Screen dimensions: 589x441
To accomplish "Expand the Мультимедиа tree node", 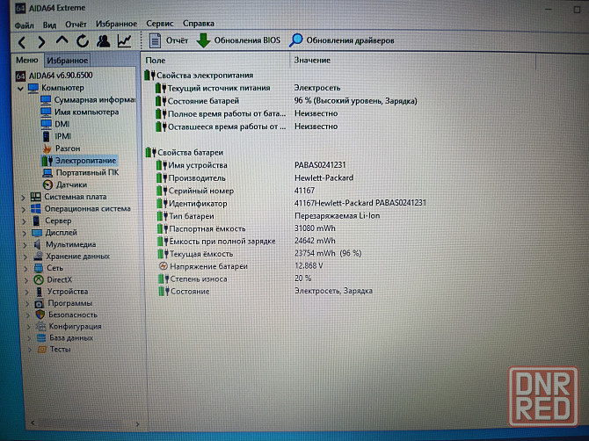I will coord(25,245).
